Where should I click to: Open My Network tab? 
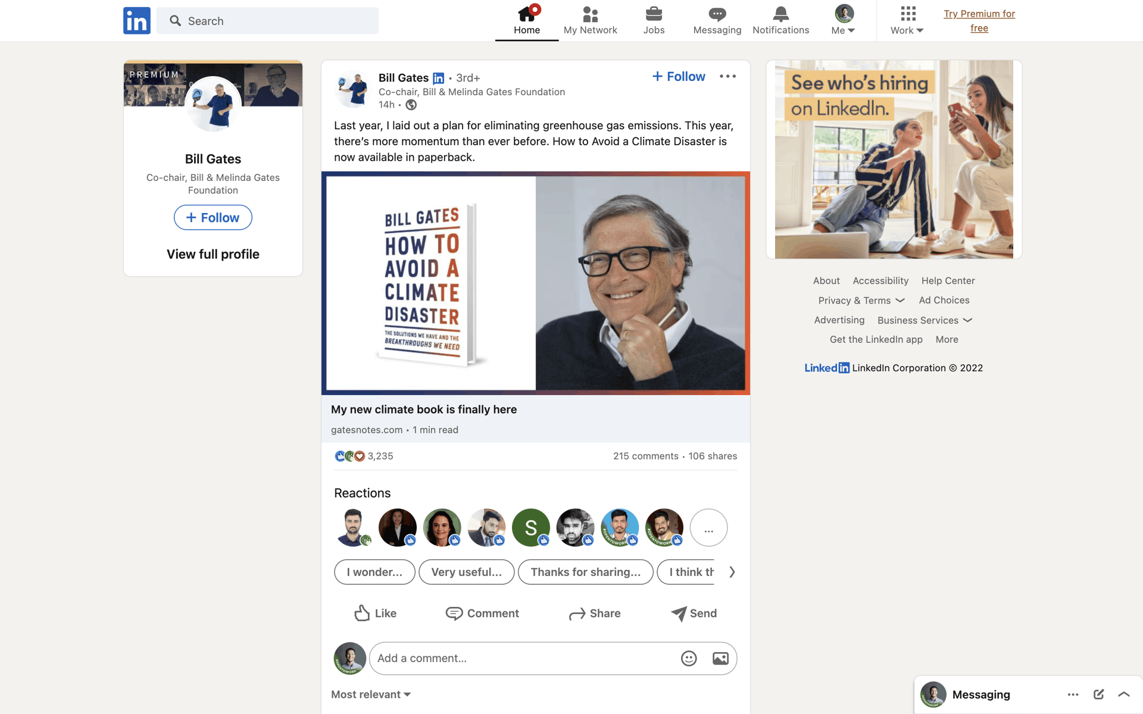pyautogui.click(x=590, y=21)
